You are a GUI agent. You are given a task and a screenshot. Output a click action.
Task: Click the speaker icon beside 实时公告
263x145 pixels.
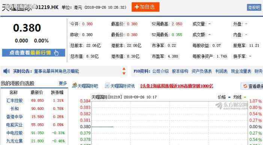[x=6, y=71]
